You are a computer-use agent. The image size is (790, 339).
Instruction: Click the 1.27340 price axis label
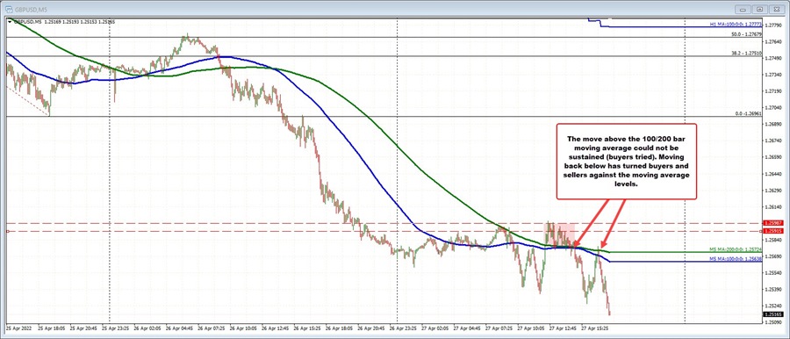[x=773, y=75]
